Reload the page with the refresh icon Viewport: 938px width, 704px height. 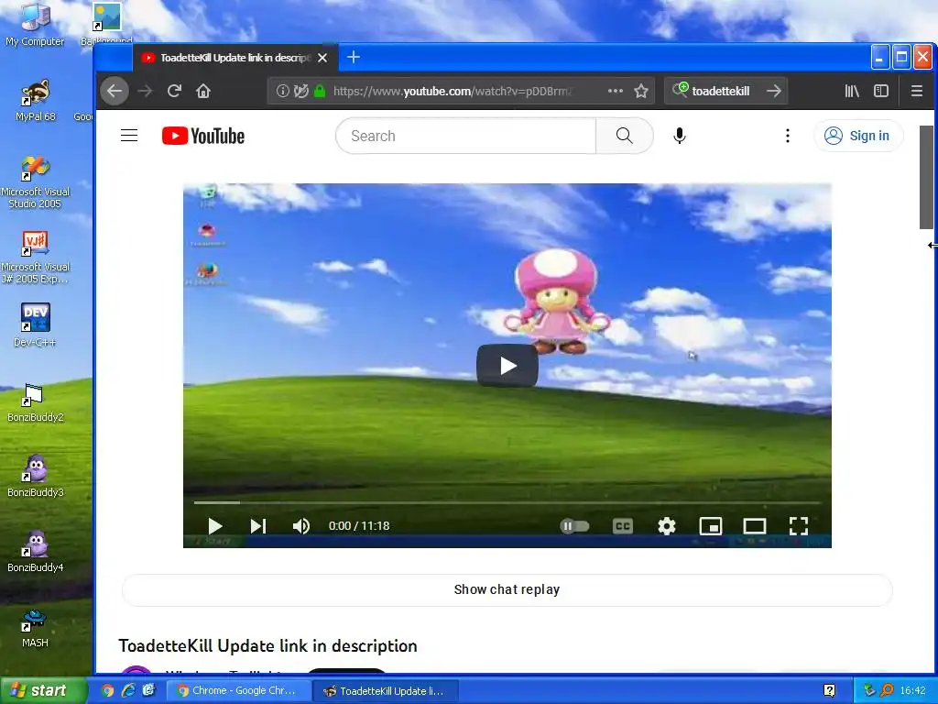point(174,91)
